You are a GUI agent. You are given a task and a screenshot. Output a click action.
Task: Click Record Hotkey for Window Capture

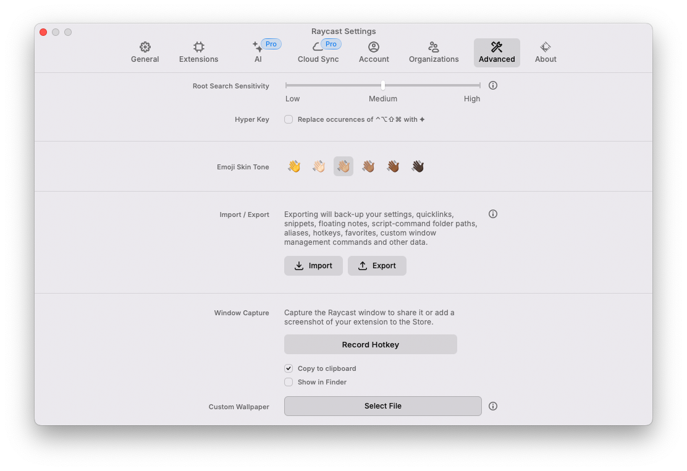[x=370, y=344]
